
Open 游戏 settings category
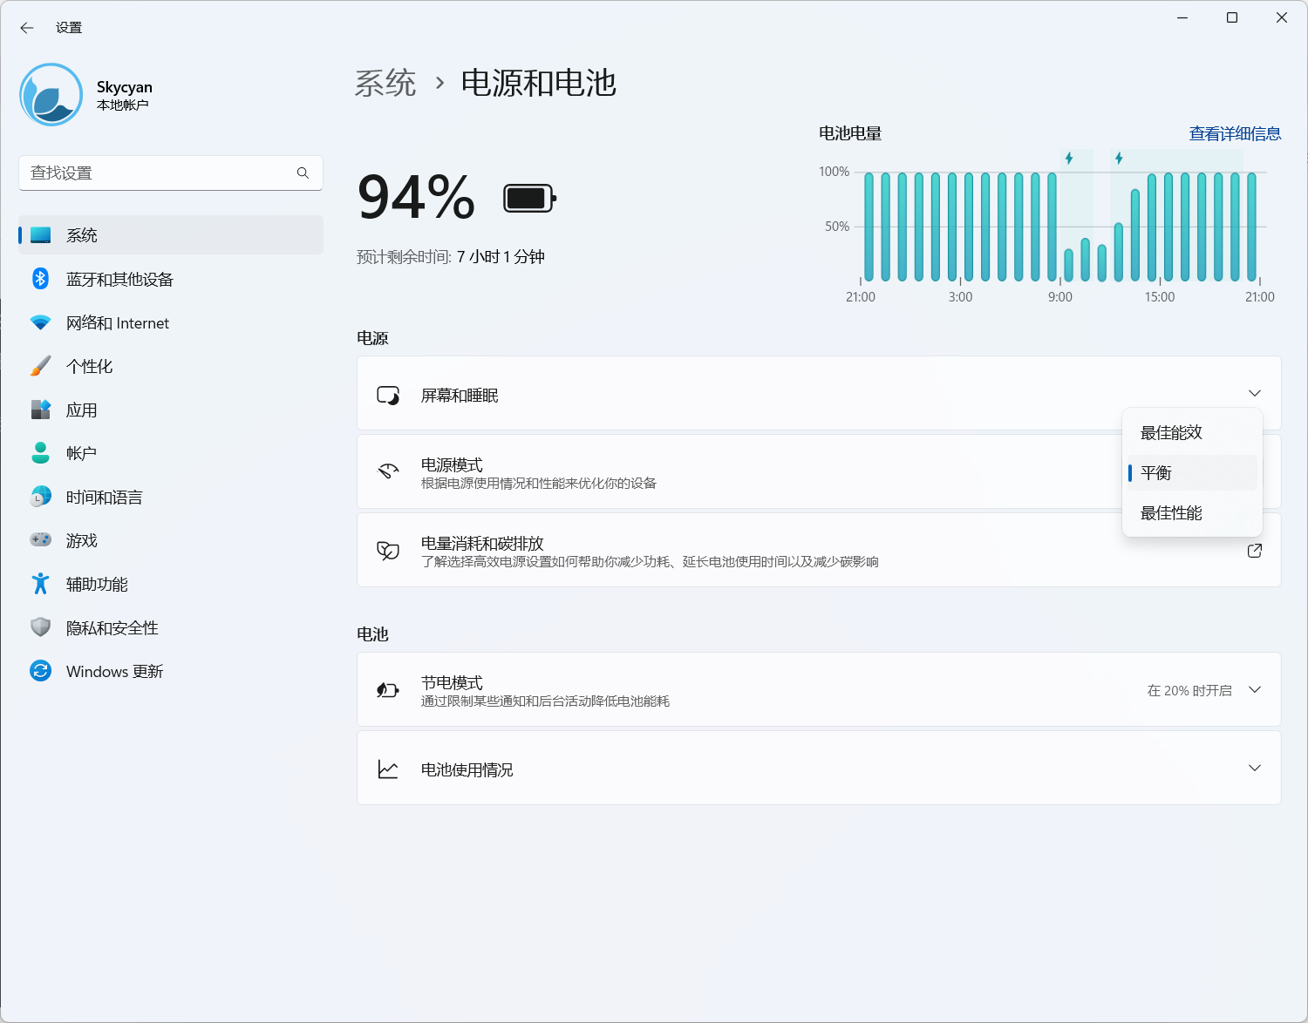171,540
